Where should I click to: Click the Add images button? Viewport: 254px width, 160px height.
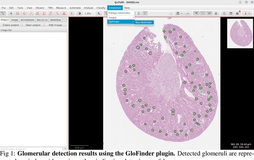tap(56, 25)
